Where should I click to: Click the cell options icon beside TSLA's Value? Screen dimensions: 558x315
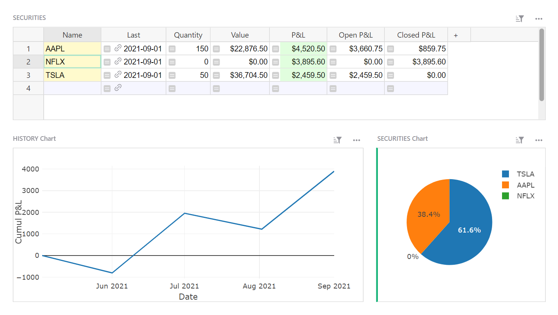(x=217, y=75)
